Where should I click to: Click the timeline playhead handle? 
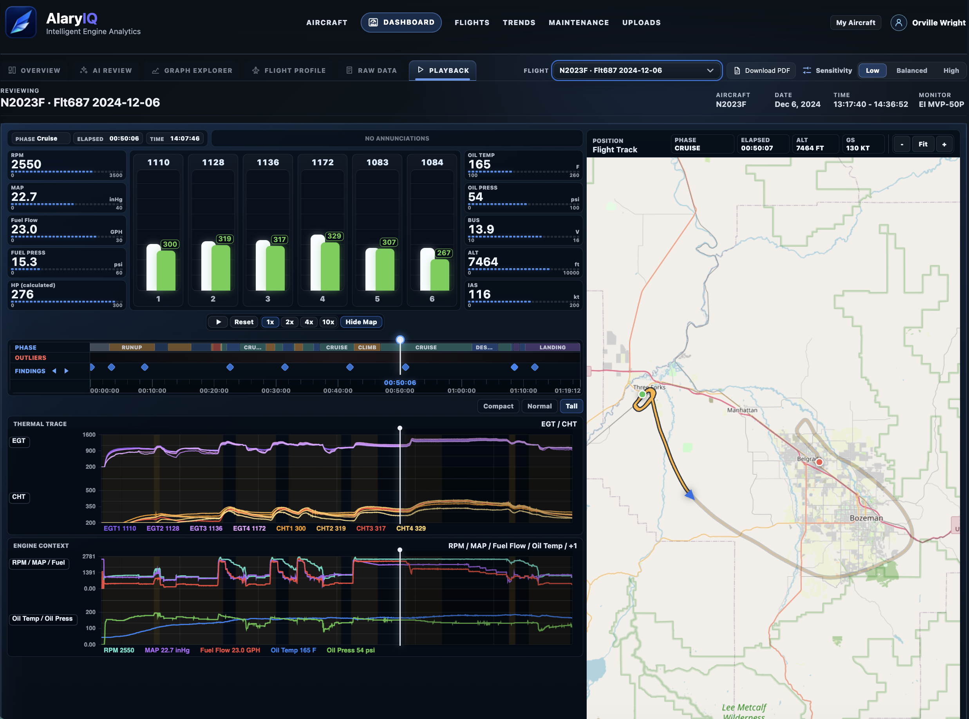click(400, 340)
